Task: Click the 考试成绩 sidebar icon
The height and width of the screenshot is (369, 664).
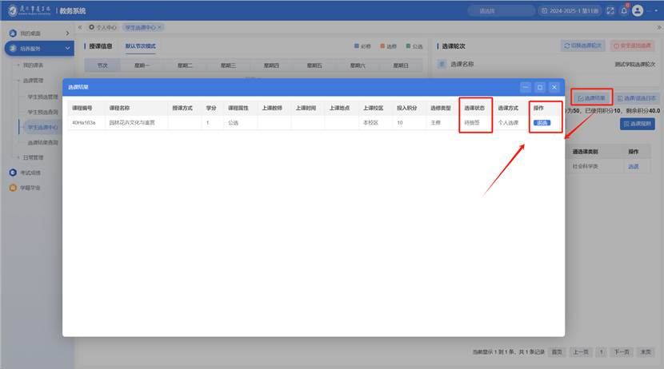Action: pos(12,173)
